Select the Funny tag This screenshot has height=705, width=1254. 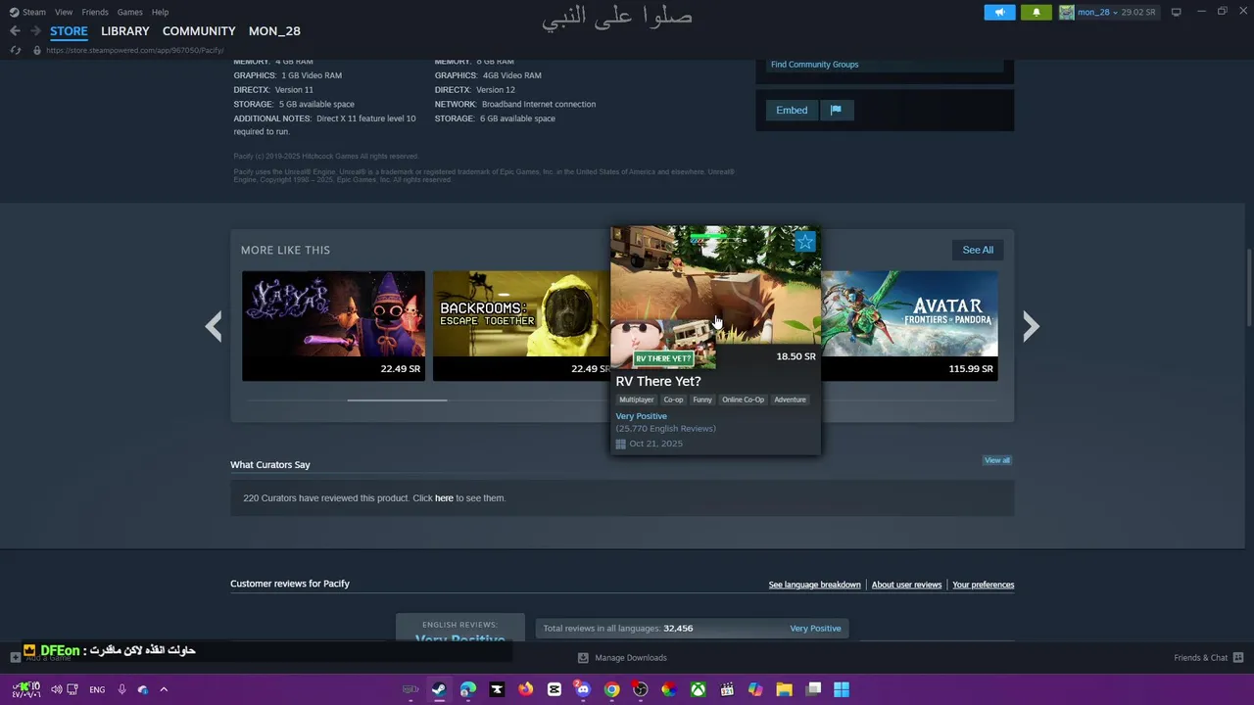click(702, 399)
